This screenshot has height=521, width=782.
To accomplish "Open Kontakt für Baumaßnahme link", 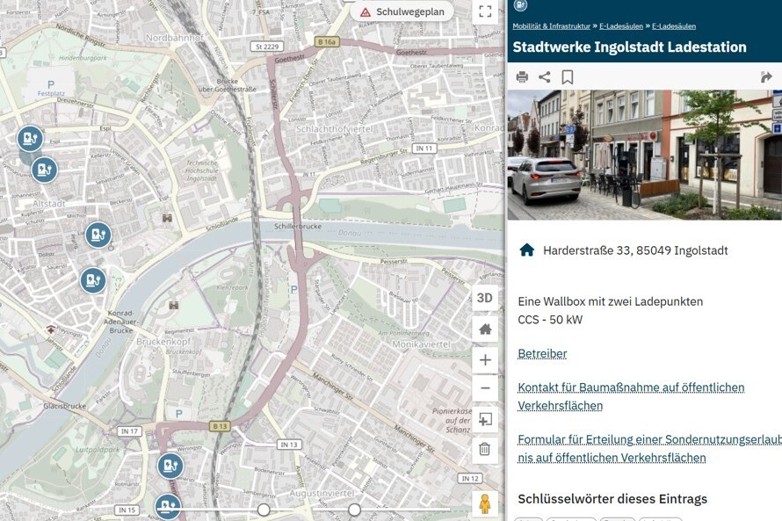I will 631,396.
